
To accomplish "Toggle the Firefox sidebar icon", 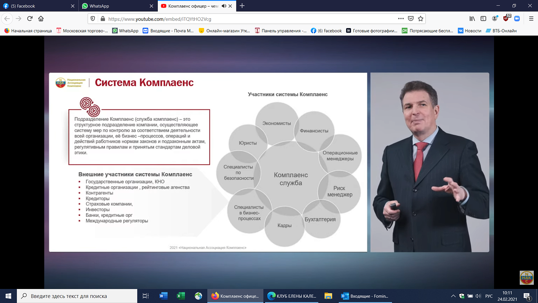I will pyautogui.click(x=483, y=19).
